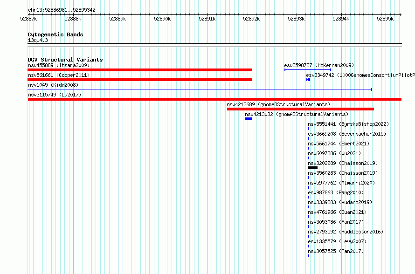Open nsv5661744 (Ebert2021) label
This screenshot has height=274, width=415.
[x=339, y=144]
